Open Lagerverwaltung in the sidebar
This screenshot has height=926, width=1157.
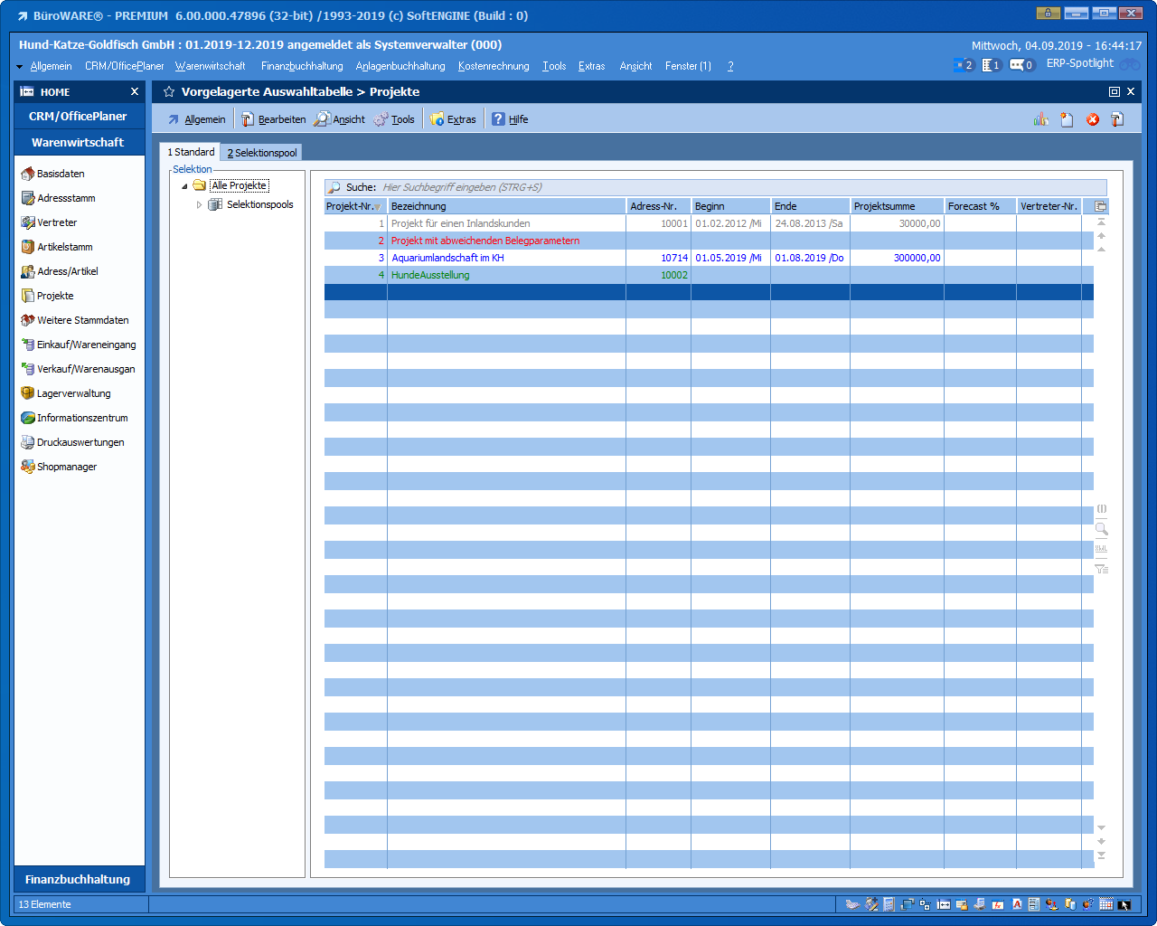point(73,393)
